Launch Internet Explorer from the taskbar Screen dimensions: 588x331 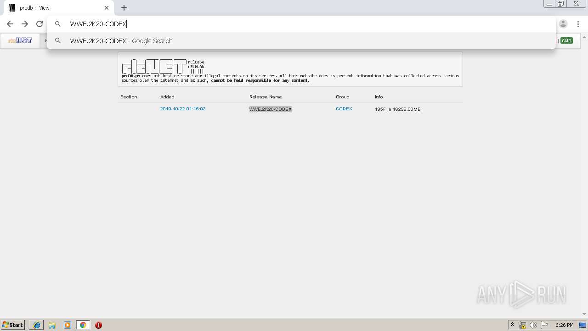pos(37,325)
